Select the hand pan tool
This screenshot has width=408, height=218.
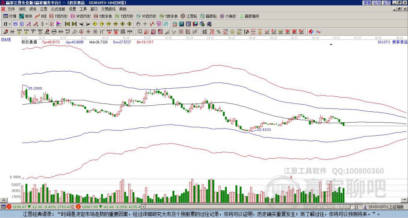[138, 24]
